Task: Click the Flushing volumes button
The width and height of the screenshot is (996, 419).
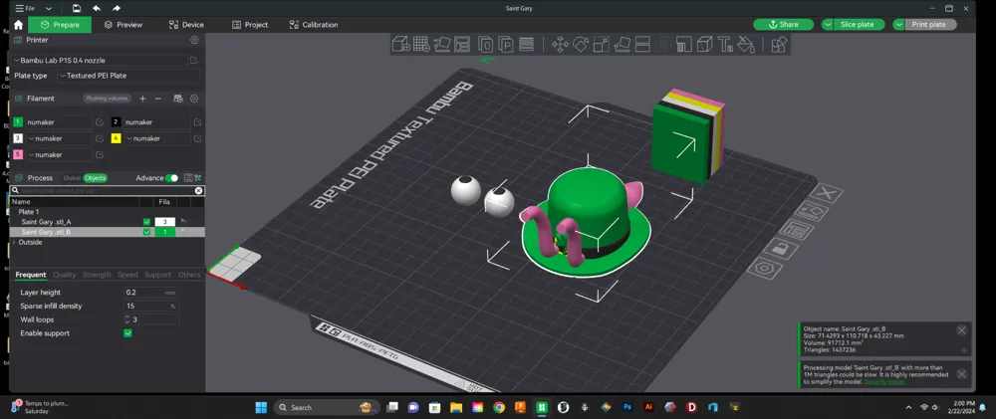Action: click(x=107, y=99)
